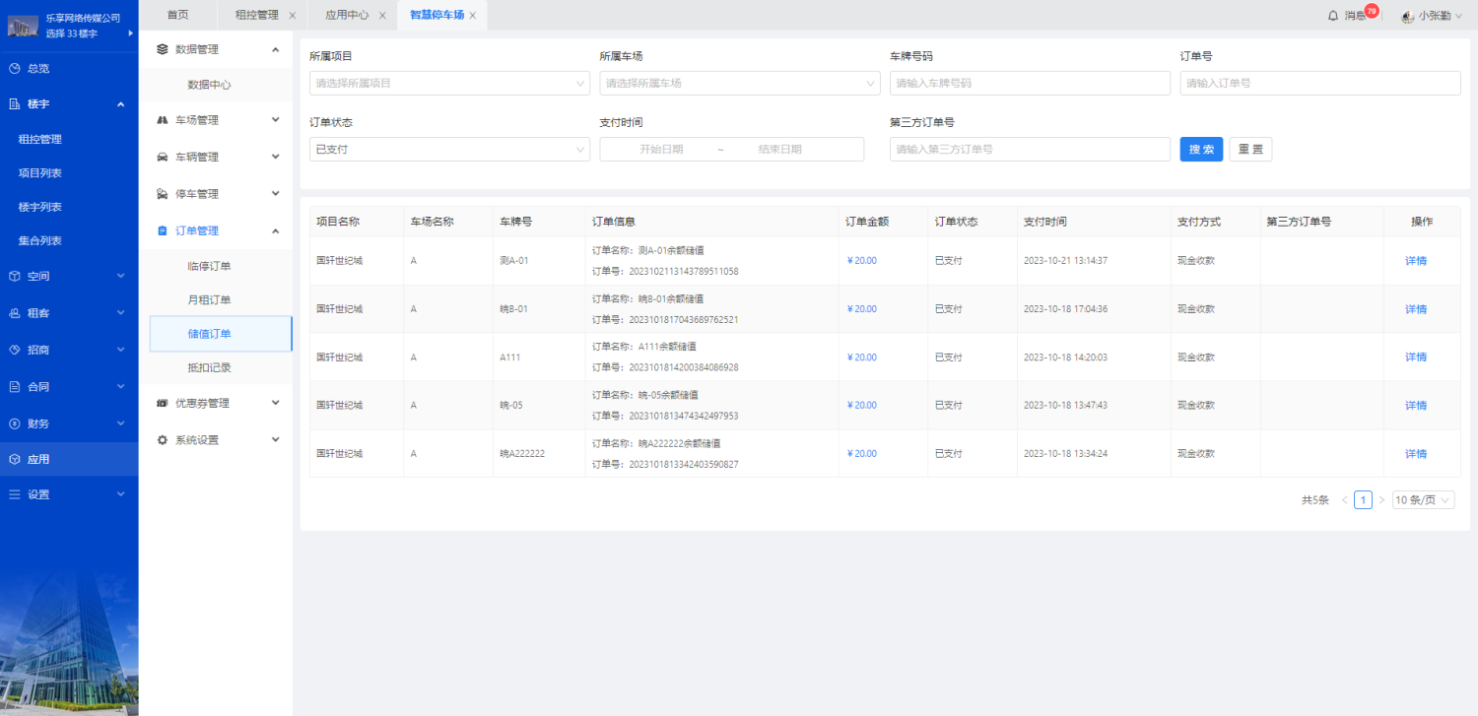The width and height of the screenshot is (1478, 716).
Task: Click page number 1 in pagination
Action: pyautogui.click(x=1363, y=500)
